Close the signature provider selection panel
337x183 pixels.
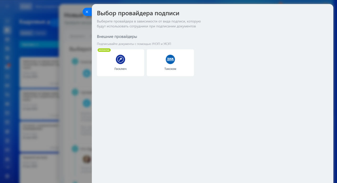(87, 12)
